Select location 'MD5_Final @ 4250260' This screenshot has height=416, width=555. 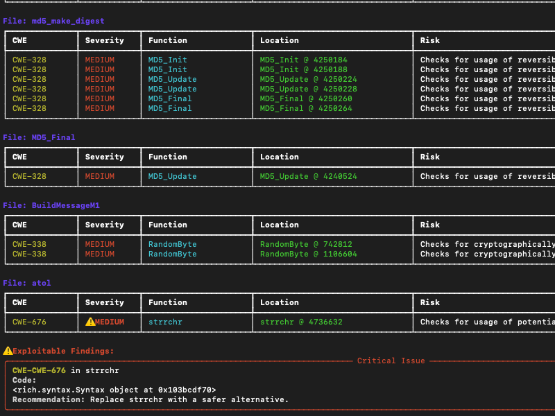306,98
